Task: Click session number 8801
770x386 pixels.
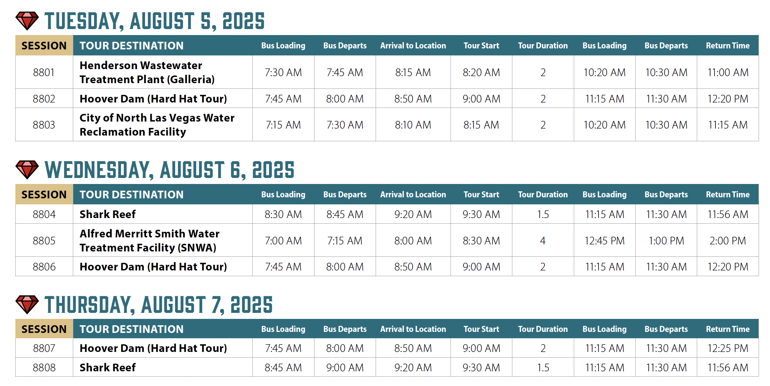Action: pos(44,72)
